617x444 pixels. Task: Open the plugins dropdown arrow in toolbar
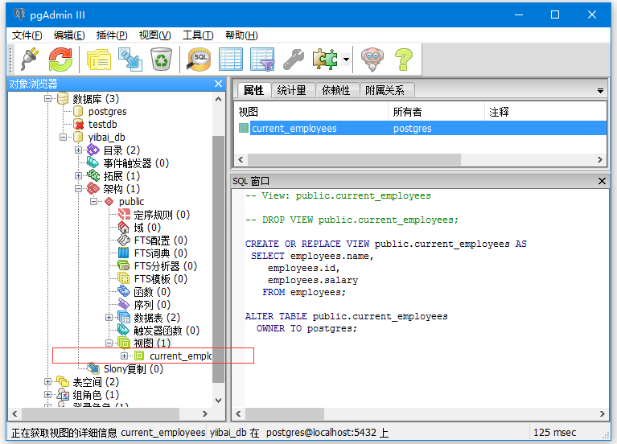coord(346,60)
